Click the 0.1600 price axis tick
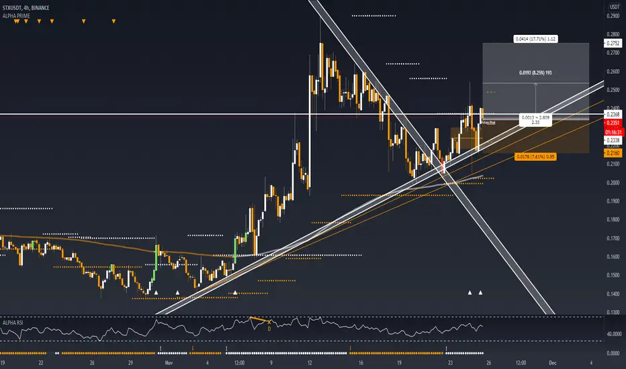This screenshot has height=369, width=626. tap(613, 256)
